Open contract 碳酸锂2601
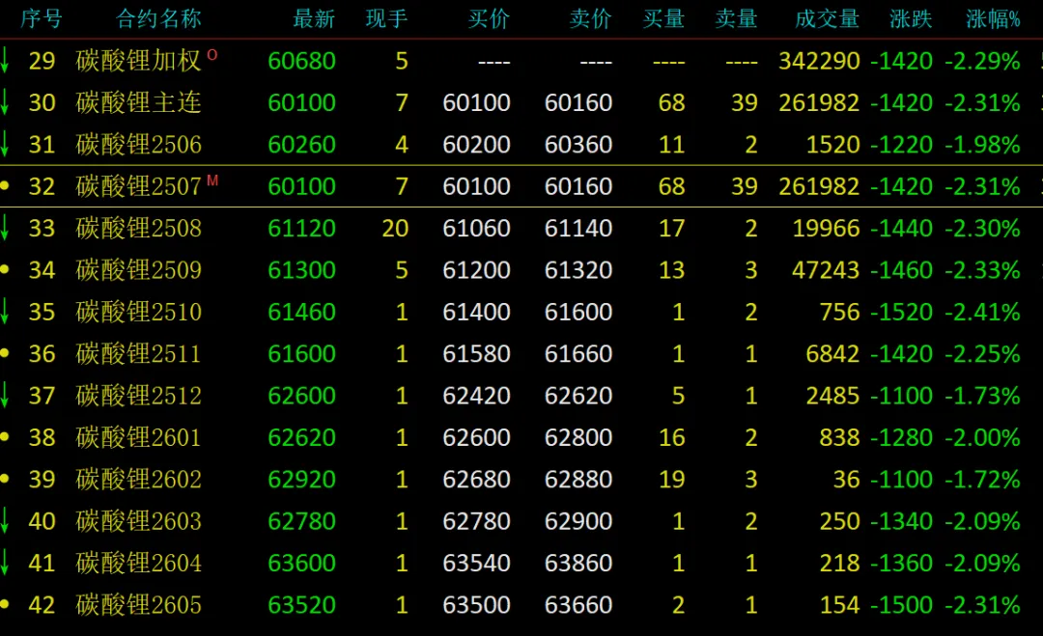Image resolution: width=1043 pixels, height=636 pixels. (138, 437)
